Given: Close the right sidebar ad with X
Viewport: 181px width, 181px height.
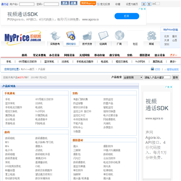Looking at the screenshot, I should point(171,87).
